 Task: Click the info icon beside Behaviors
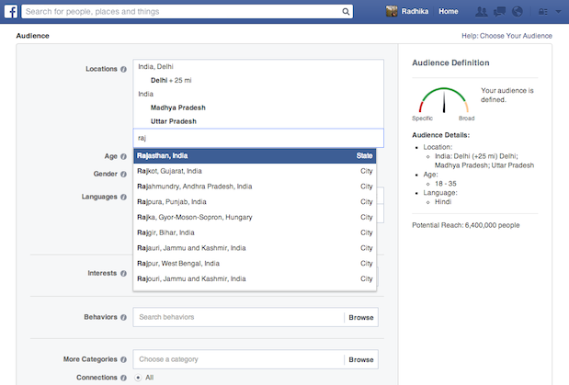(x=123, y=317)
